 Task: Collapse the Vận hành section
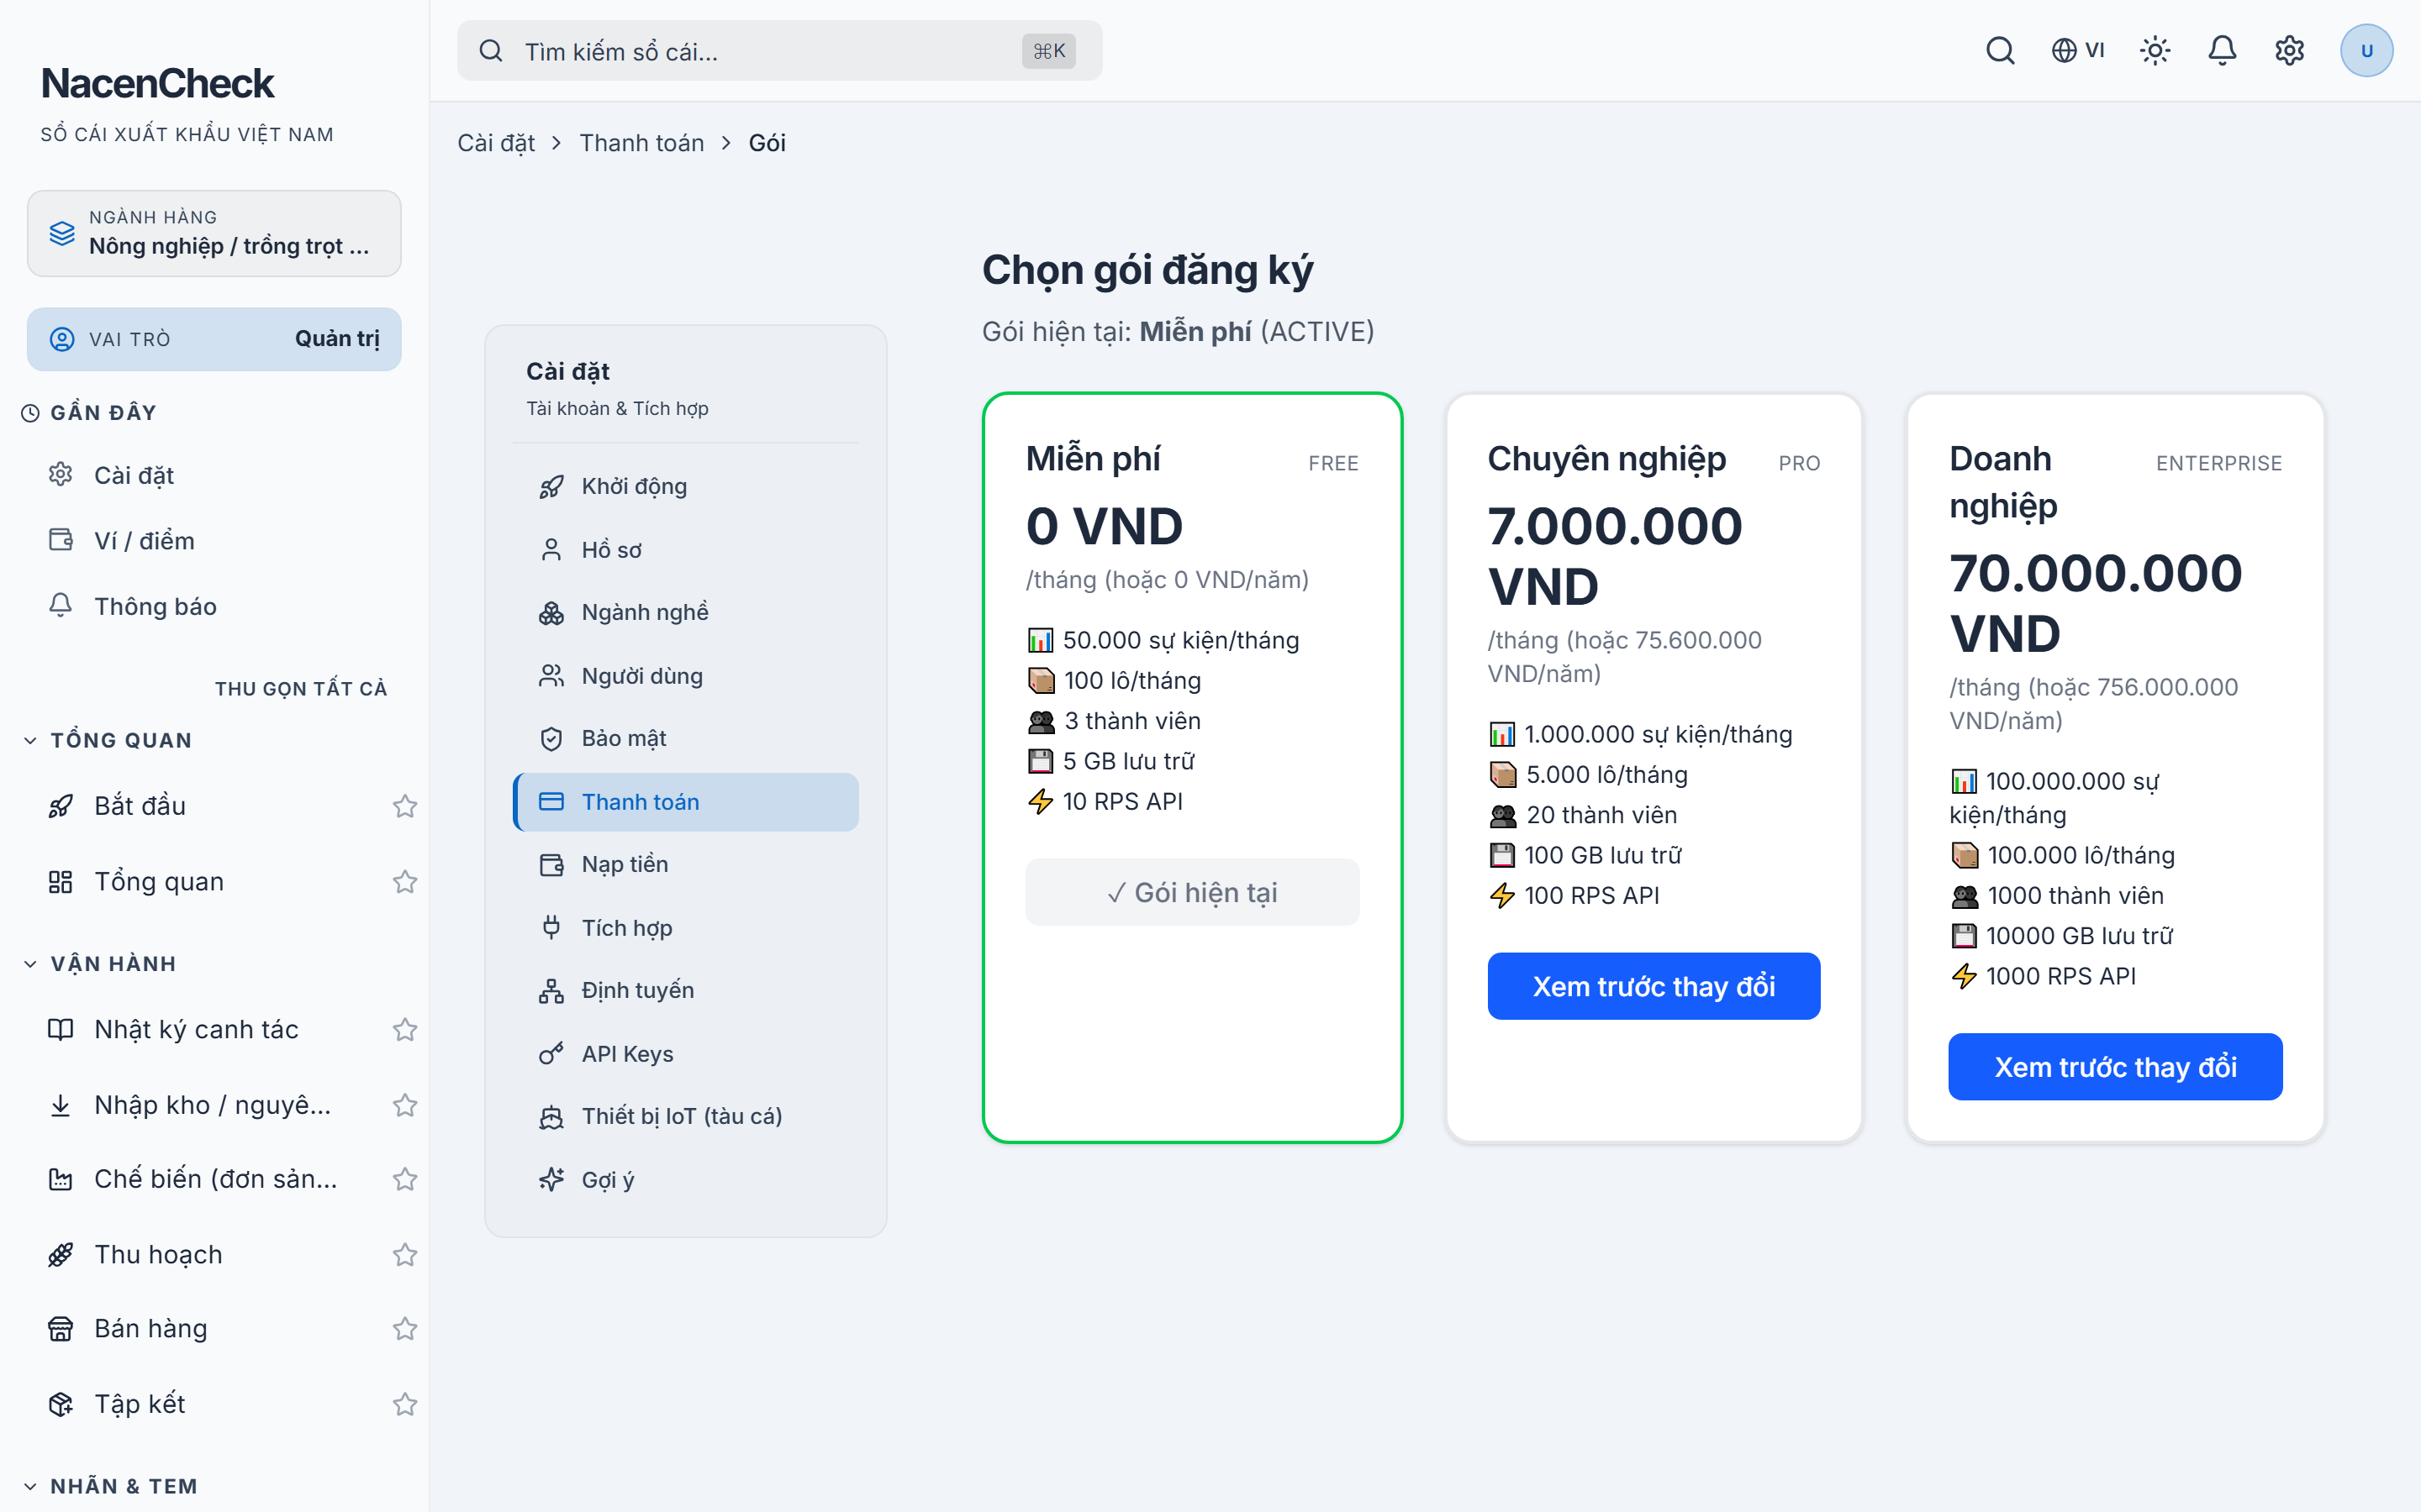99,964
